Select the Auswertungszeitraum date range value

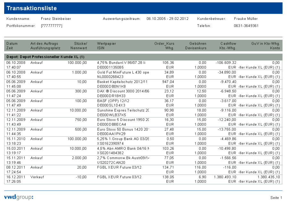[x=167, y=19]
